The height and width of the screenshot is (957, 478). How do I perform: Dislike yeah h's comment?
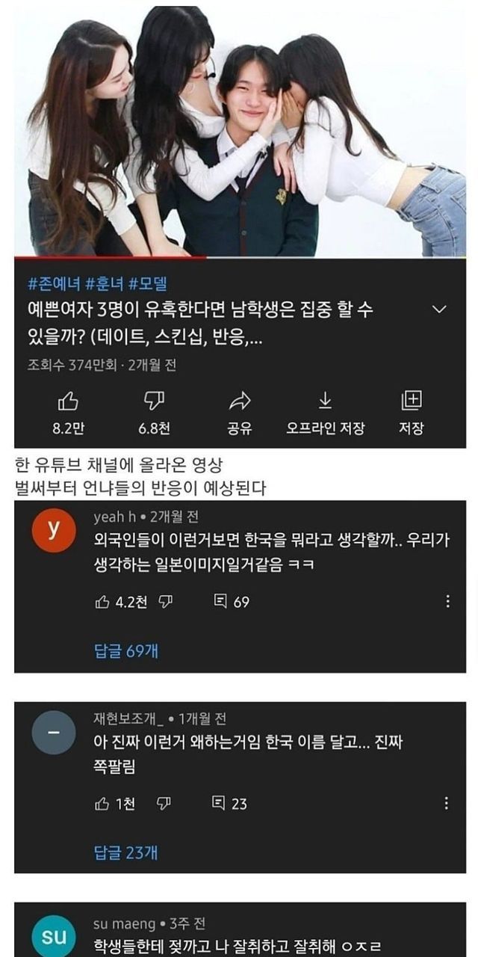166,602
